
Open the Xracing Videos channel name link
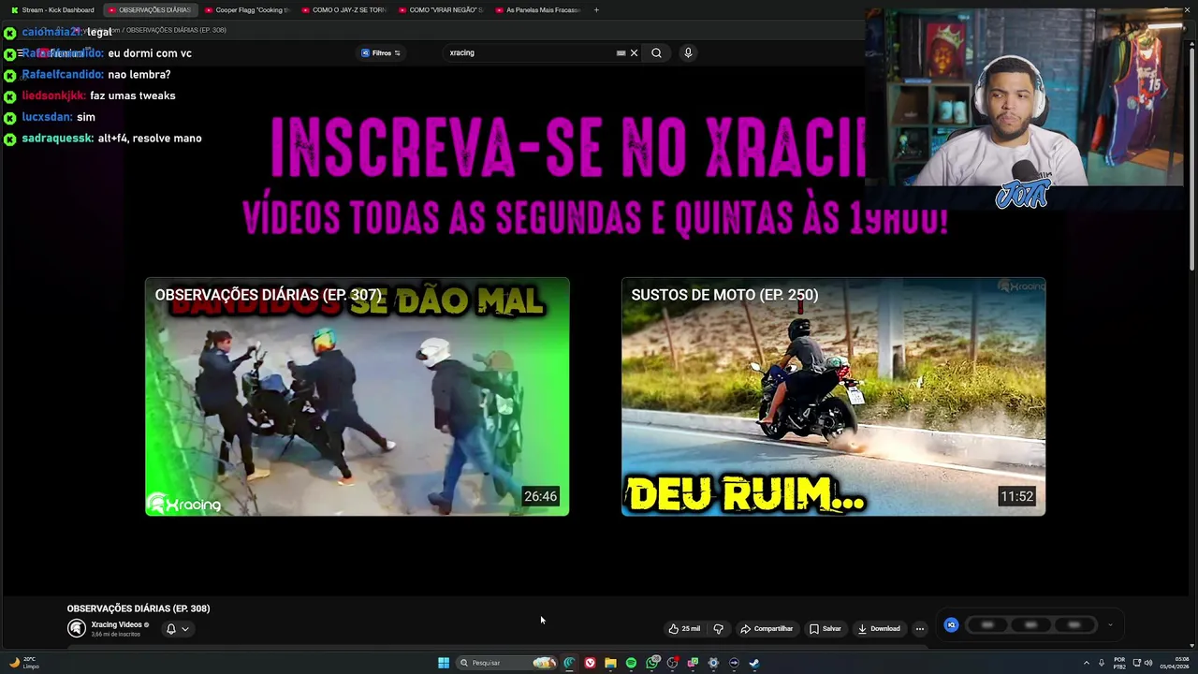116,624
